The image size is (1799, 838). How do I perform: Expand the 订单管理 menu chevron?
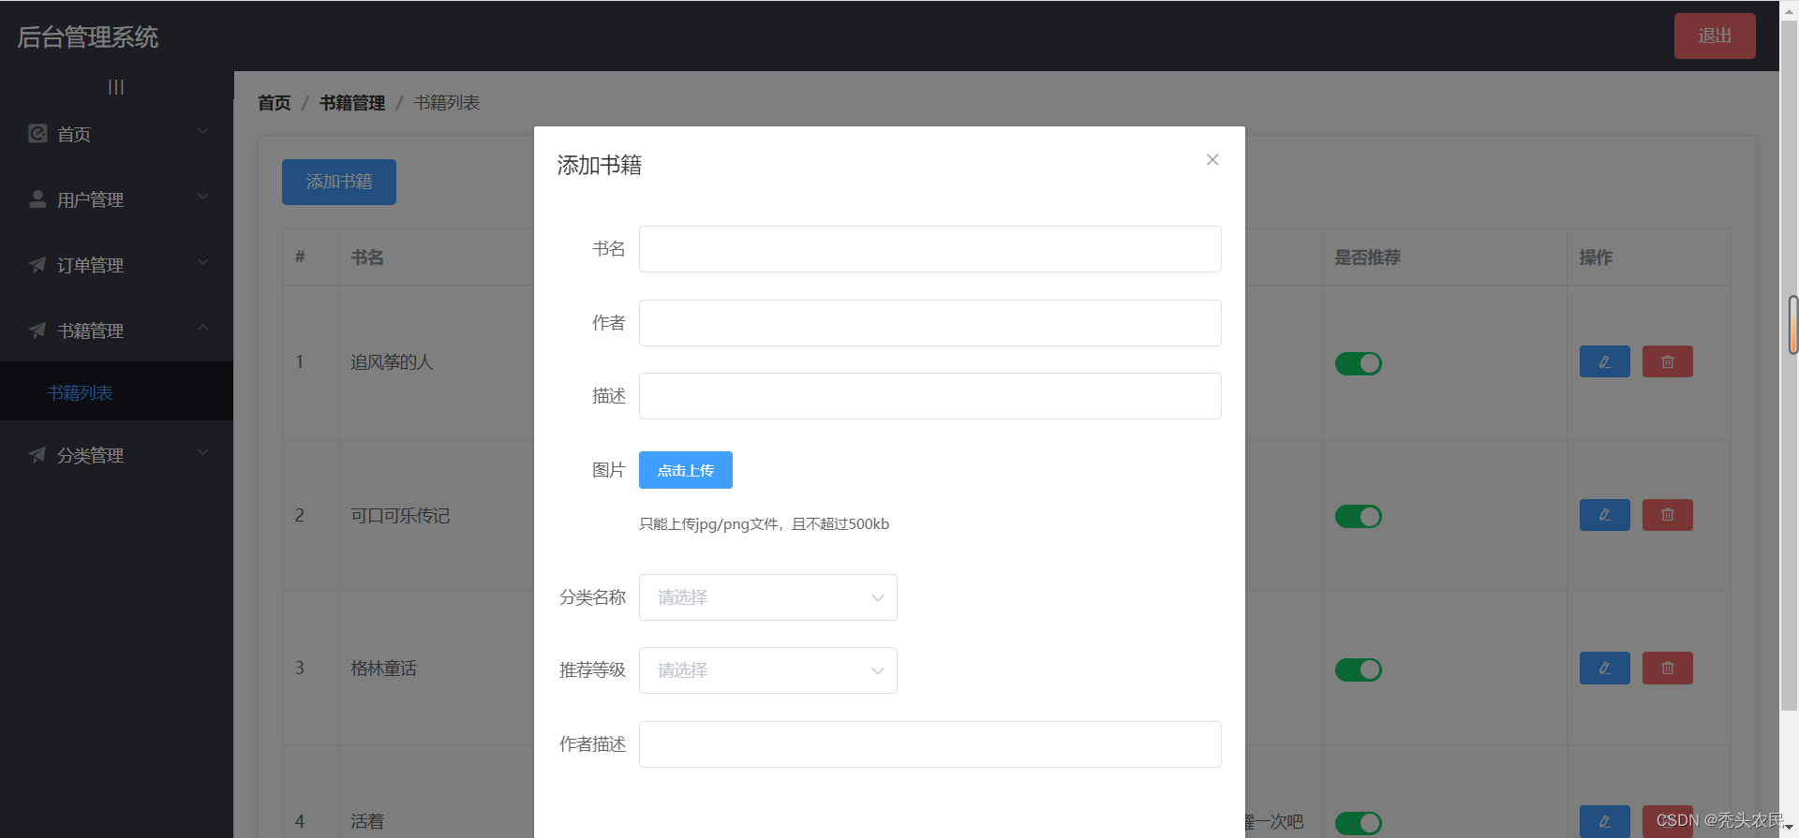(203, 262)
